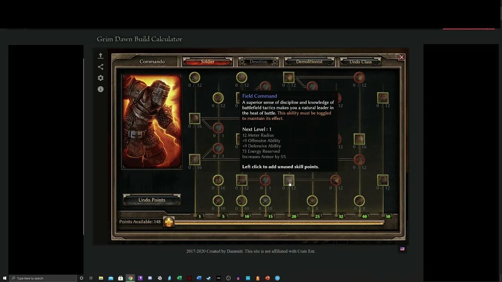The width and height of the screenshot is (502, 282).
Task: Open the language flag selector
Action: (402, 249)
